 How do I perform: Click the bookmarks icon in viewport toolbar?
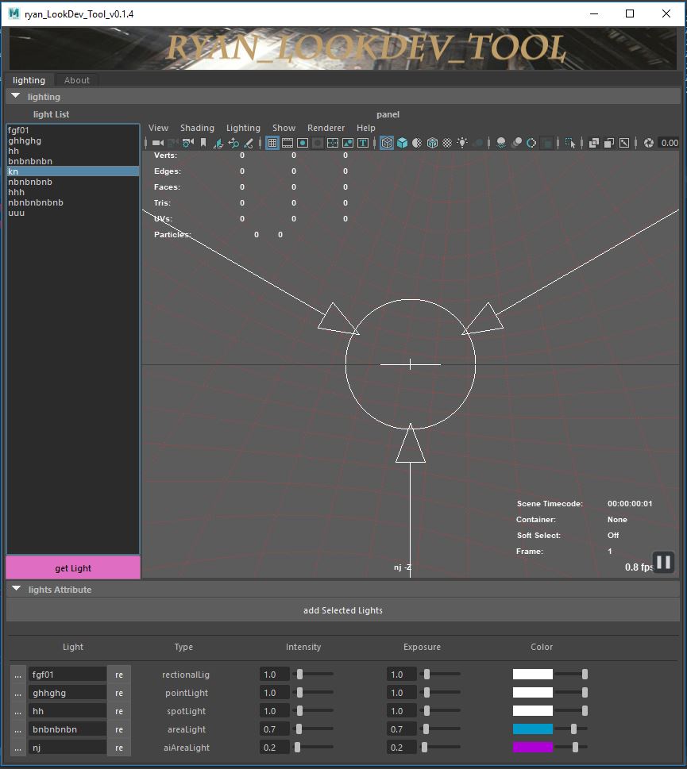click(203, 143)
